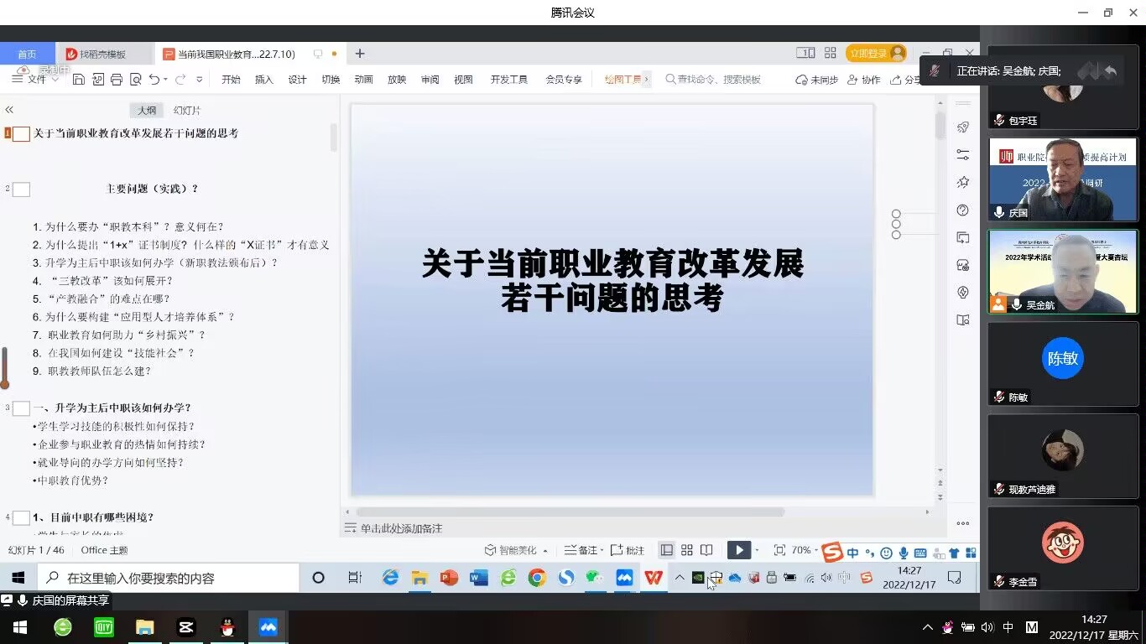Expand quick access toolbar customize arrow
This screenshot has height=644, width=1146.
click(x=199, y=80)
